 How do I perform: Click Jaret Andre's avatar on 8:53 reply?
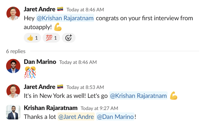(x=13, y=91)
